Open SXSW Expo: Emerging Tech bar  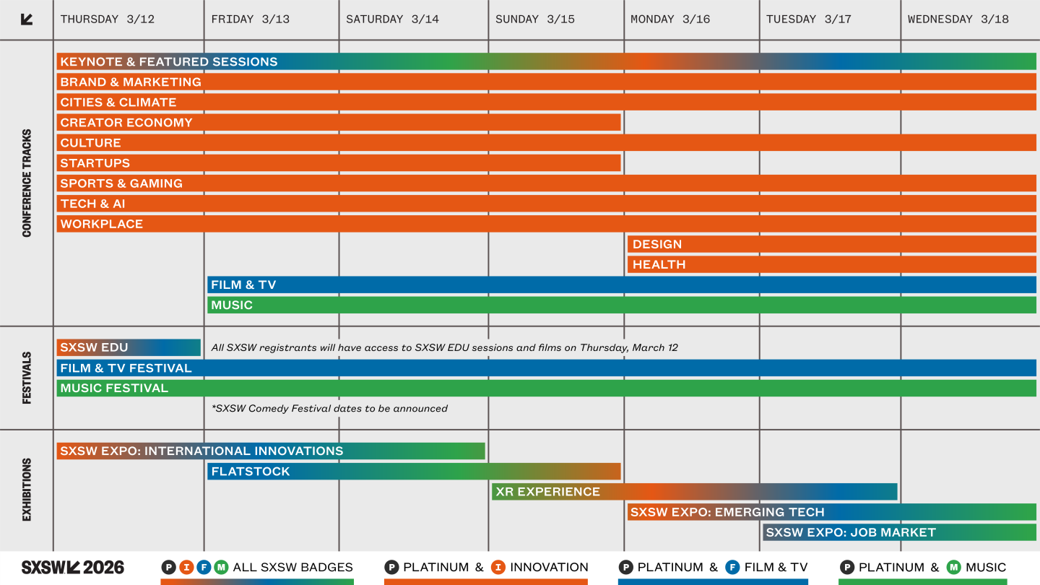(832, 511)
